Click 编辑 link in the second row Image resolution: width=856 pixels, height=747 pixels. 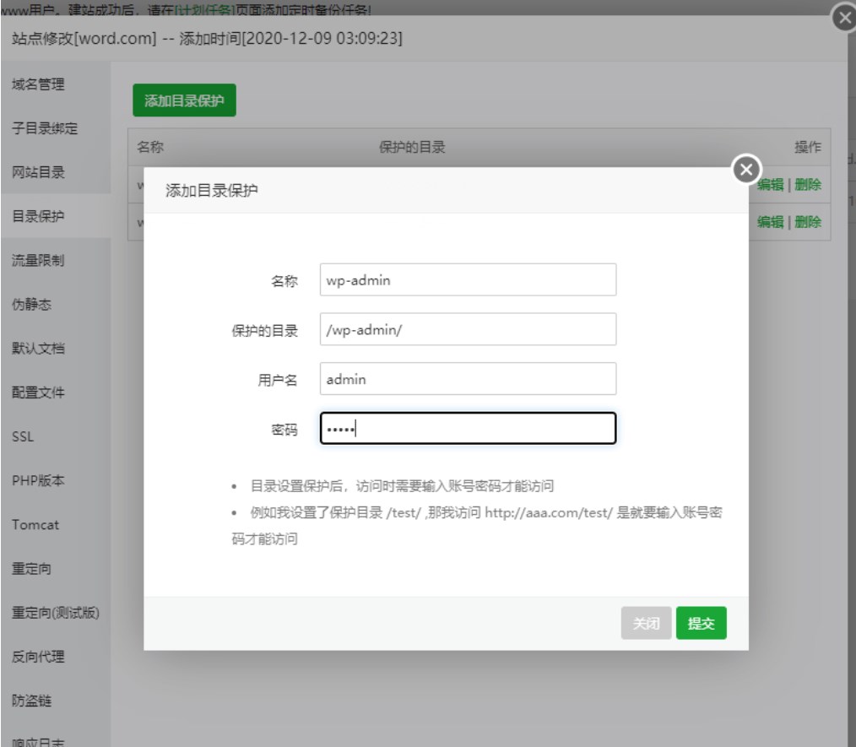770,222
